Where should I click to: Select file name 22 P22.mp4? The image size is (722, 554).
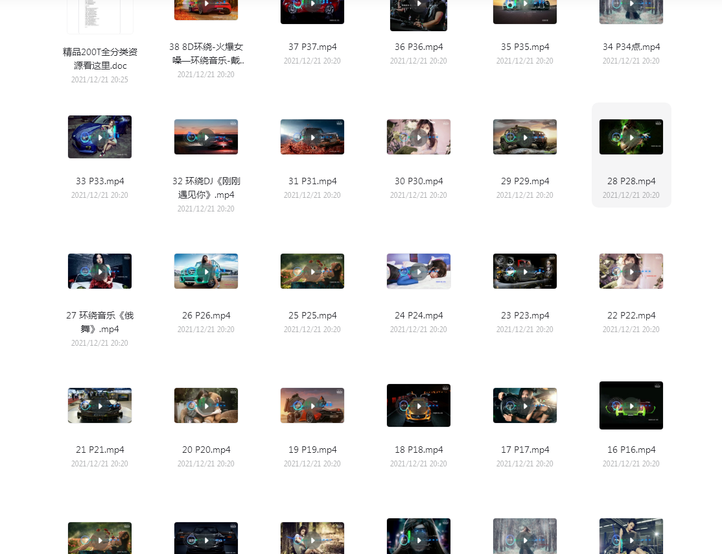(631, 315)
